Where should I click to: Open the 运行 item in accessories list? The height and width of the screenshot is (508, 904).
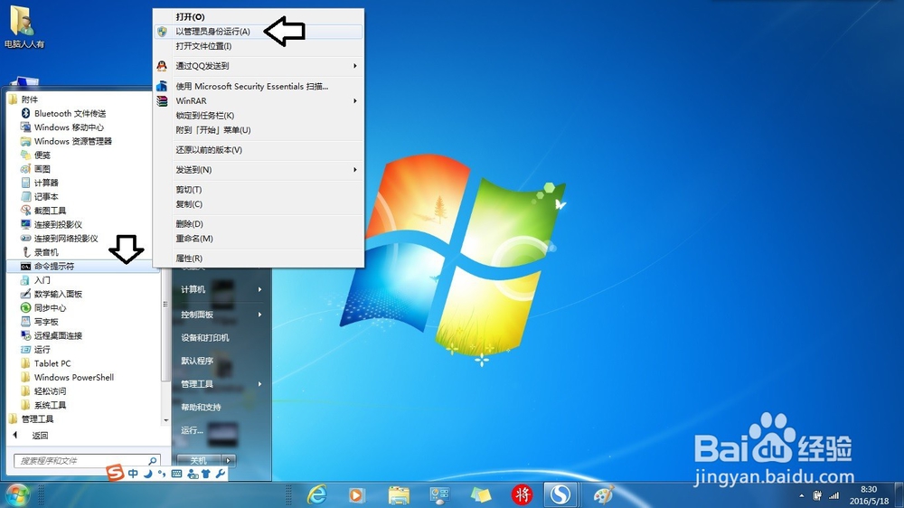click(x=35, y=350)
